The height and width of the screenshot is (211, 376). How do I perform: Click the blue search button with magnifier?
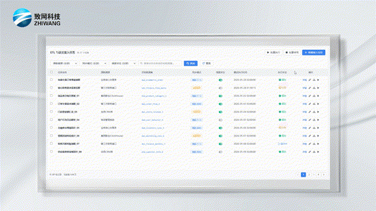coord(190,63)
